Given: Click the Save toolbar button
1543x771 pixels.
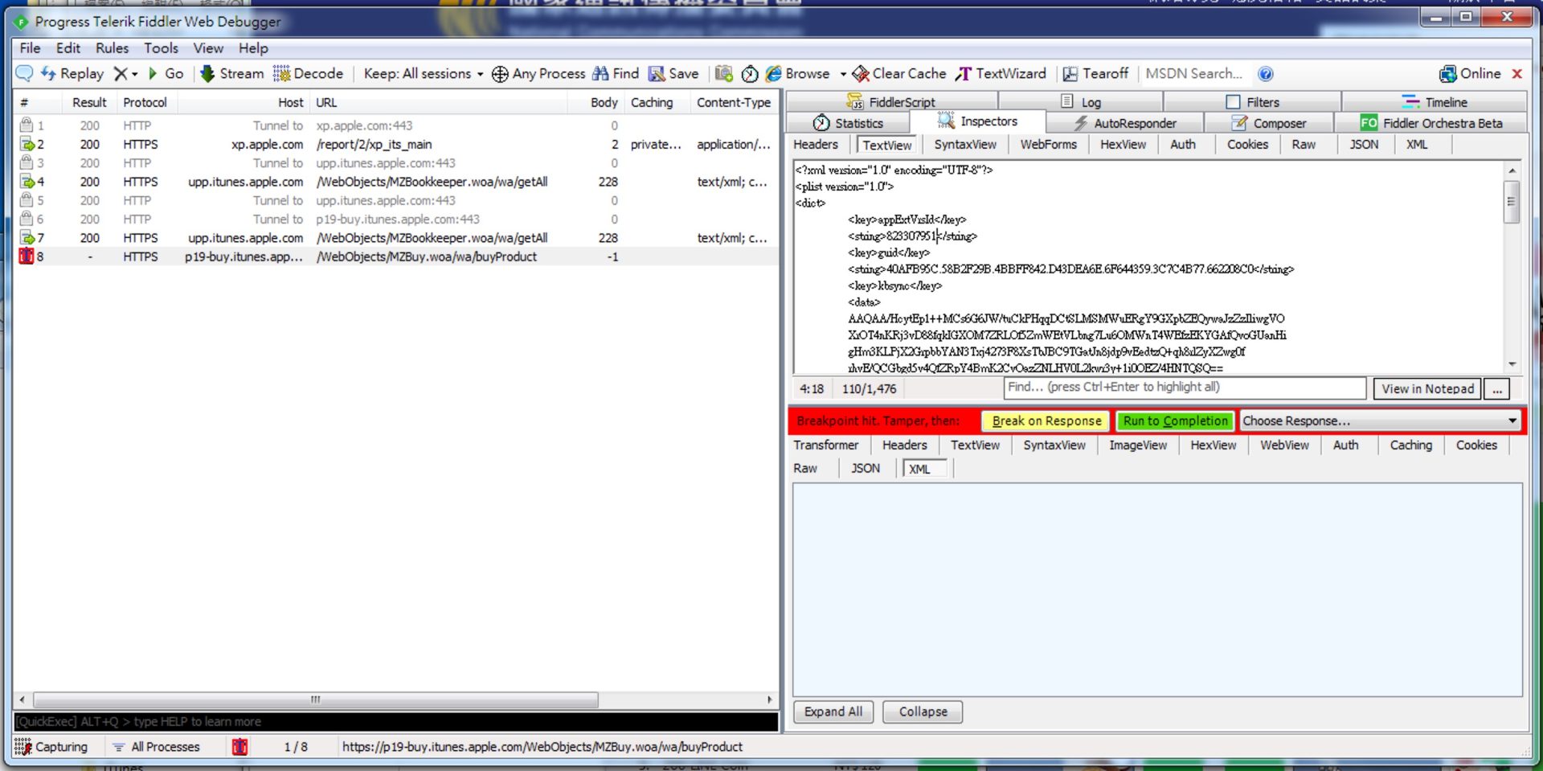Looking at the screenshot, I should [x=673, y=74].
